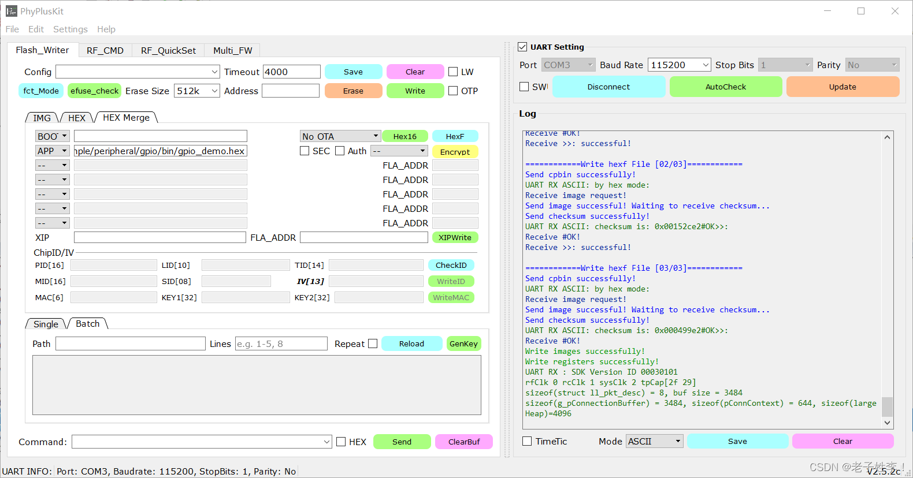The height and width of the screenshot is (478, 913).
Task: Open the HEX sub-tab
Action: 77,118
